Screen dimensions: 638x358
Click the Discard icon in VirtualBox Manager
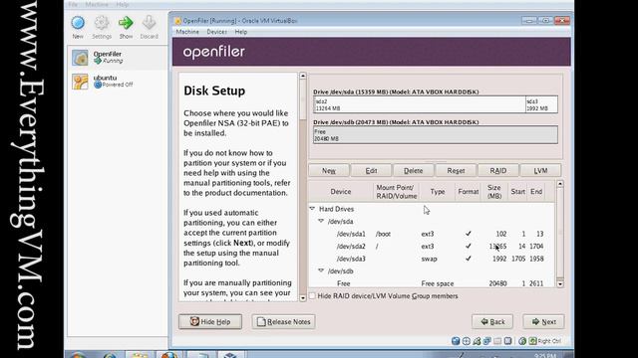tap(149, 27)
